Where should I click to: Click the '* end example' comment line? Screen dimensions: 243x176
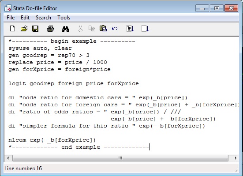(x=79, y=147)
